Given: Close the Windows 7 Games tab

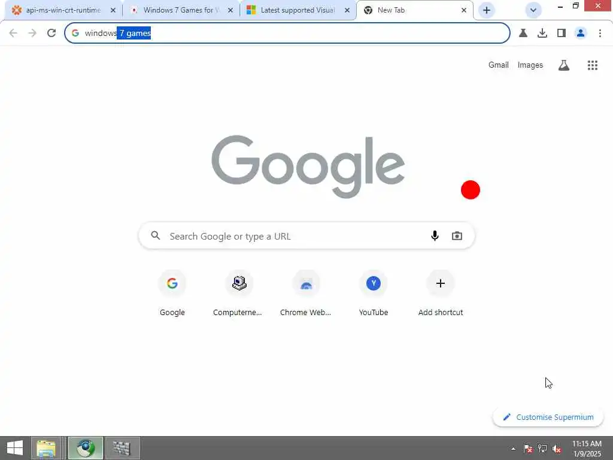Looking at the screenshot, I should point(230,11).
